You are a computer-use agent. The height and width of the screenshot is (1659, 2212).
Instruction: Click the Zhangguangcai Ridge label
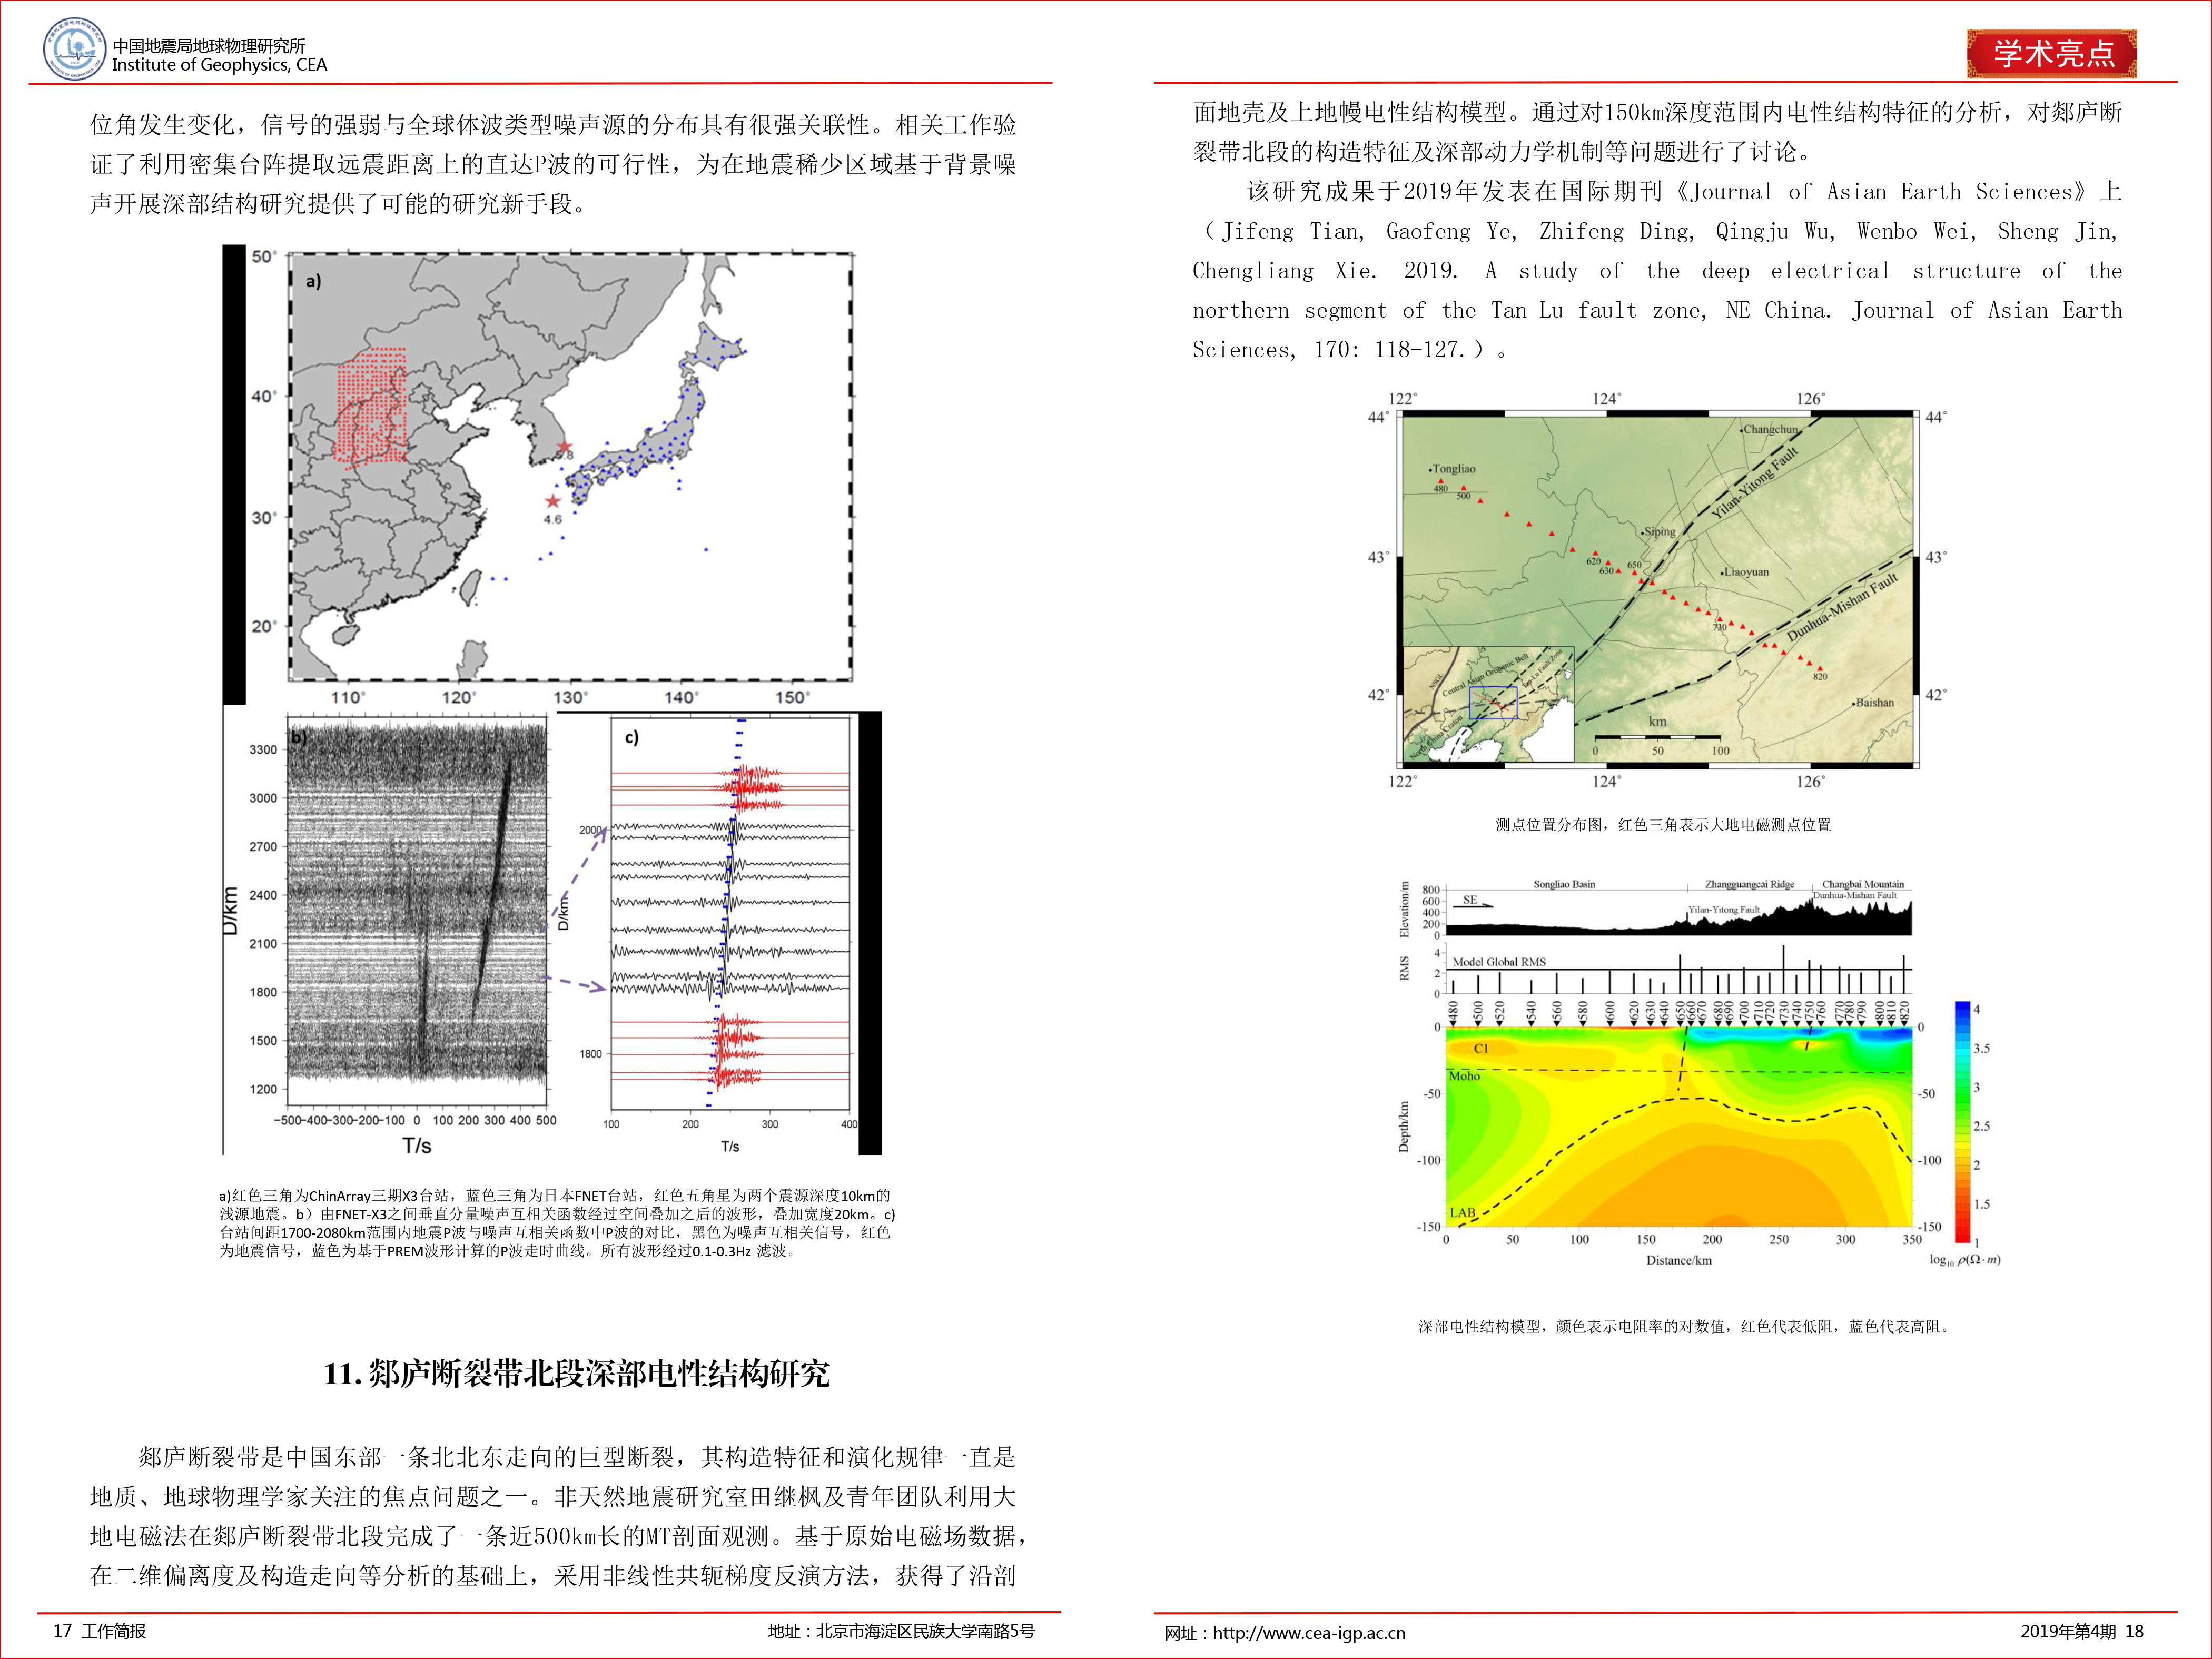pos(1749,884)
